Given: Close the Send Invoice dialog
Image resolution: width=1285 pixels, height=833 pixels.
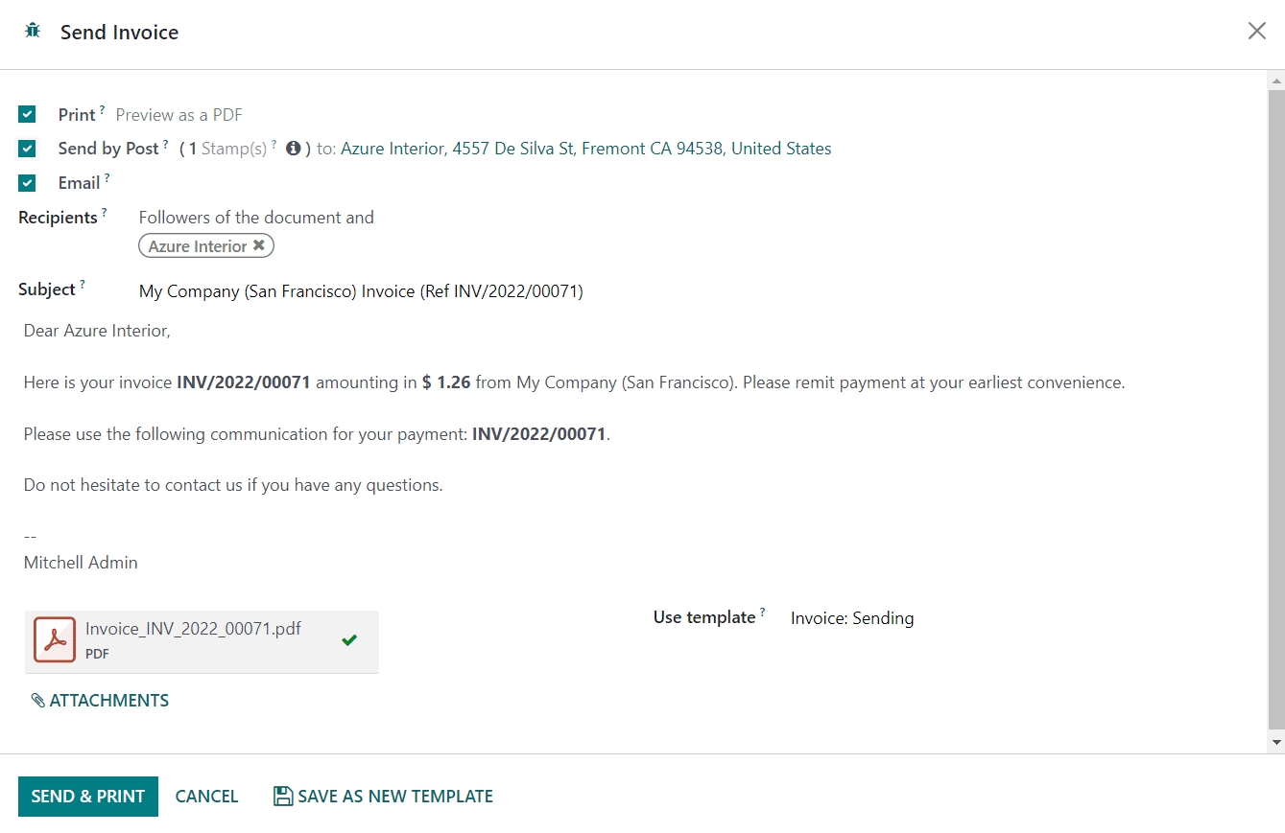Looking at the screenshot, I should tap(1256, 32).
